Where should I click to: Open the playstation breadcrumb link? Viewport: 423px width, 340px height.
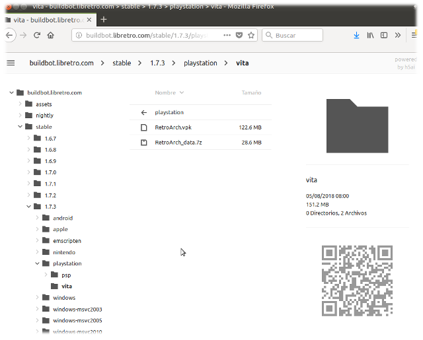click(x=200, y=63)
